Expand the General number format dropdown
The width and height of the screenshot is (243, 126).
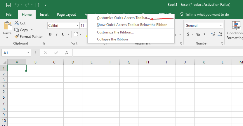221,26
